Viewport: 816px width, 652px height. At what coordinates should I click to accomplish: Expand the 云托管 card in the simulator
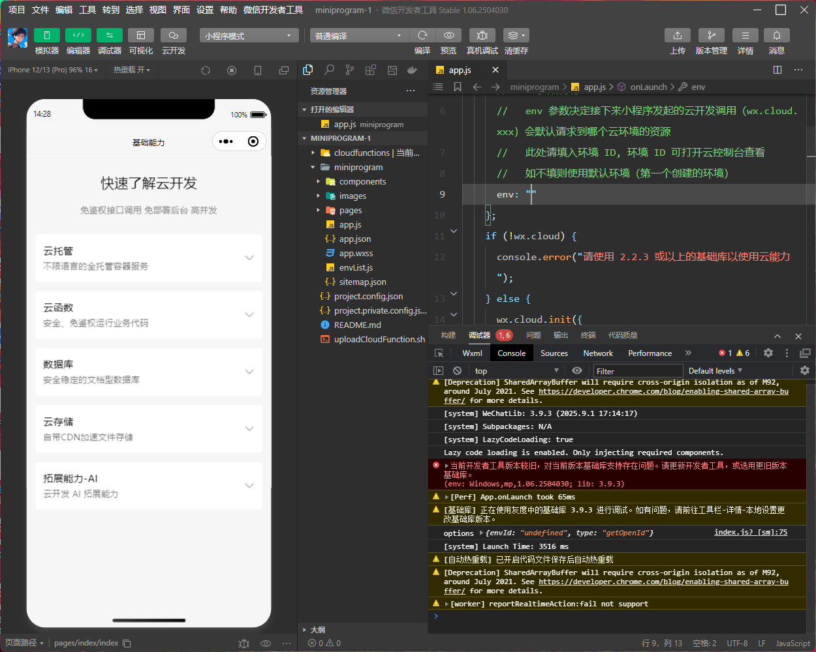(x=149, y=258)
